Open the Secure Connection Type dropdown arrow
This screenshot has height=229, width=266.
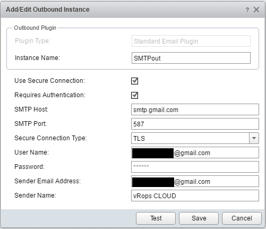(x=254, y=138)
